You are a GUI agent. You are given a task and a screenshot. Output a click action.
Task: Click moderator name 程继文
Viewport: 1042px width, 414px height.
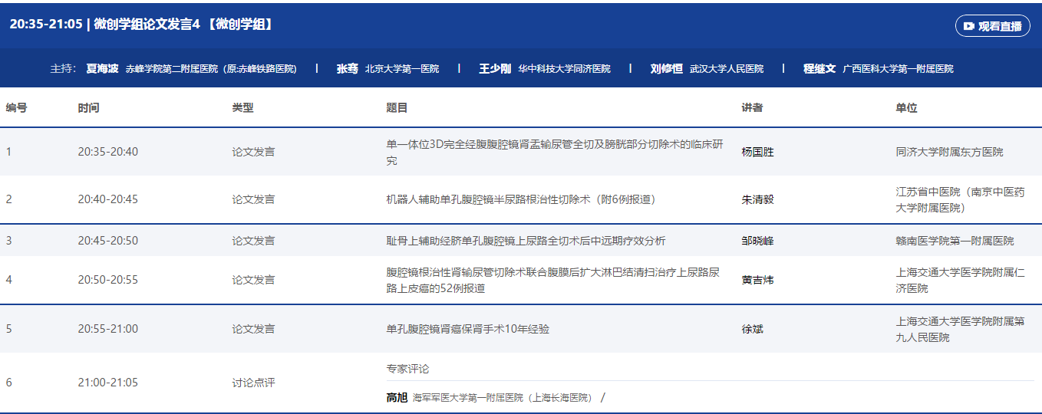point(819,68)
